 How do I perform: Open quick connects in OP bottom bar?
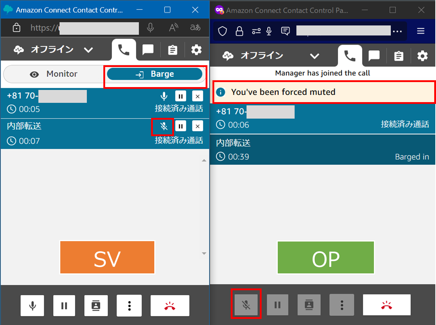point(309,305)
